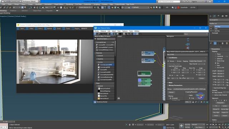Click Go to start playback button
The width and height of the screenshot is (229, 129).
click(x=208, y=125)
